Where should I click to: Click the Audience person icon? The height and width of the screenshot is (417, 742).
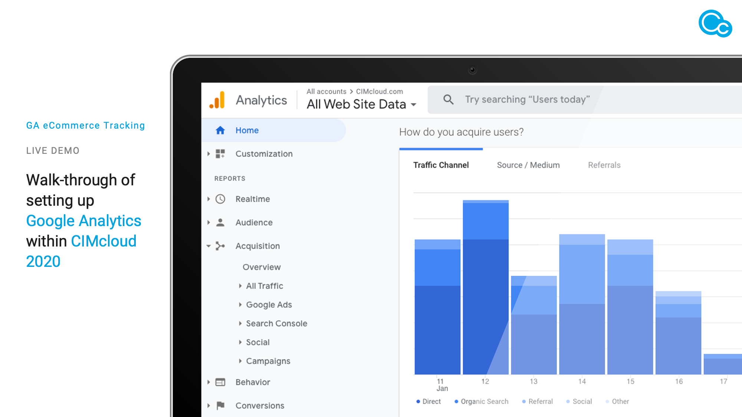[220, 222]
